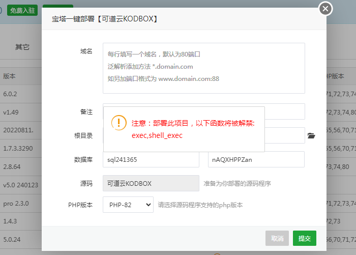Click the green 免费入驻 button
Viewport: 356px width, 255px height.
pos(22,11)
